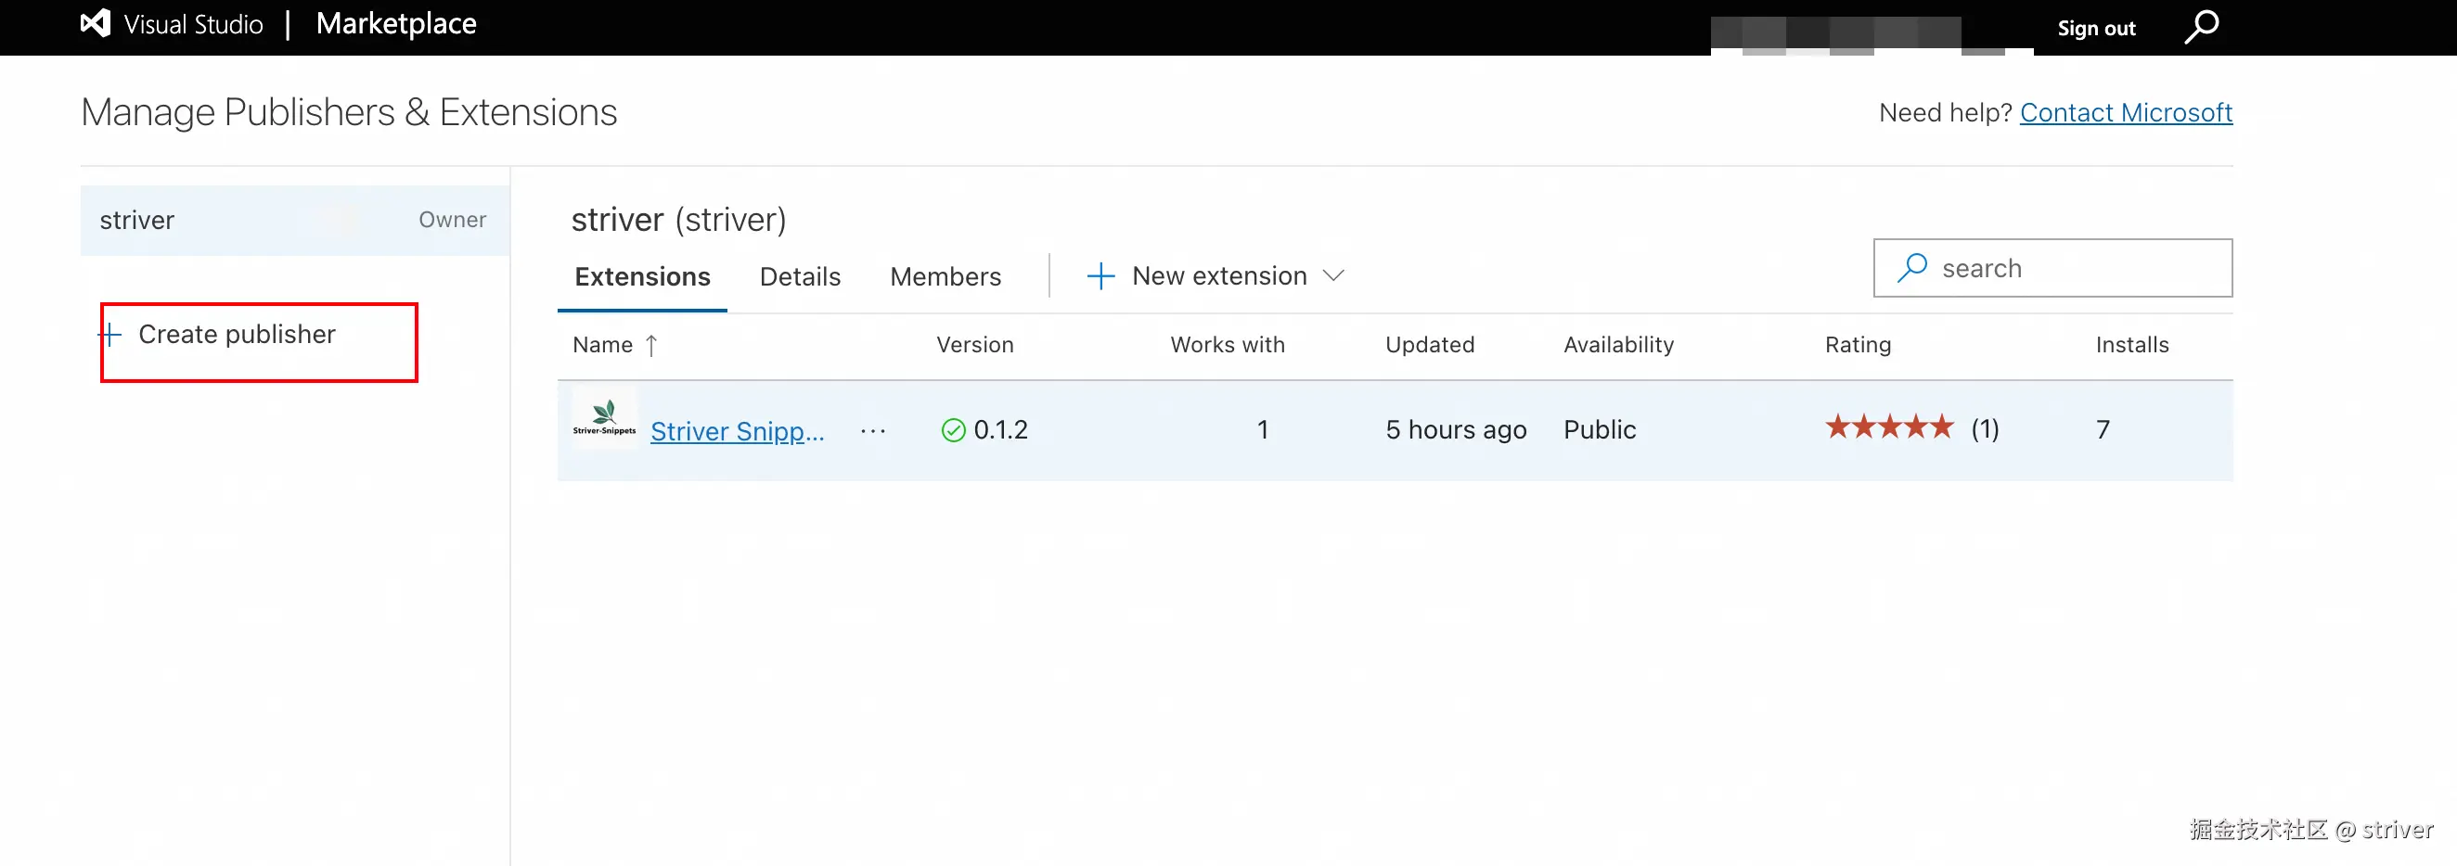2457x866 pixels.
Task: Click the plus icon beside Create publisher
Action: coord(111,335)
